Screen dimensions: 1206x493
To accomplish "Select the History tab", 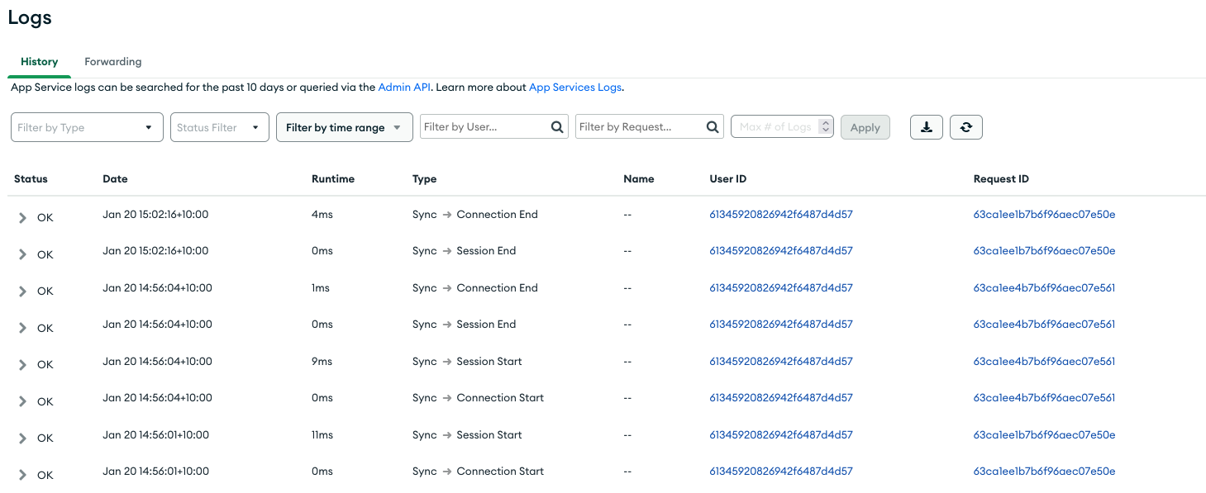I will click(x=39, y=62).
